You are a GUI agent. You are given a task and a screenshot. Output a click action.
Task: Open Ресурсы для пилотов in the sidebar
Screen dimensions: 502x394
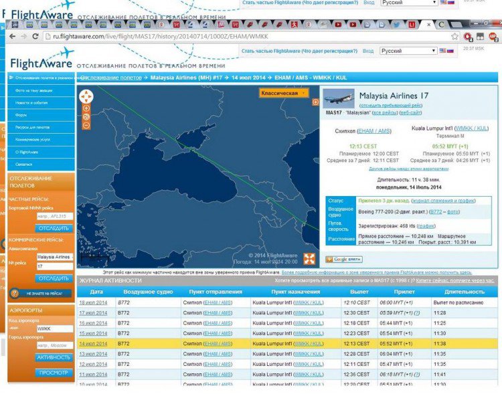tap(33, 126)
